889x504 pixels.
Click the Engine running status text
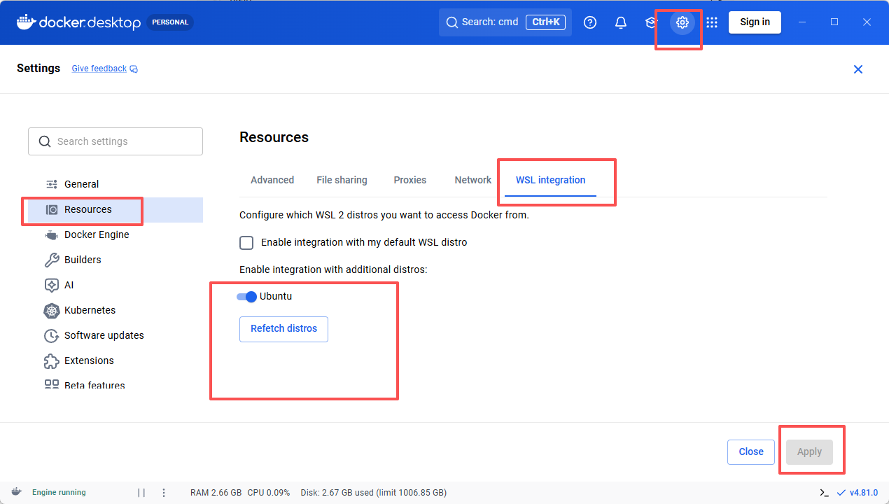click(x=59, y=493)
